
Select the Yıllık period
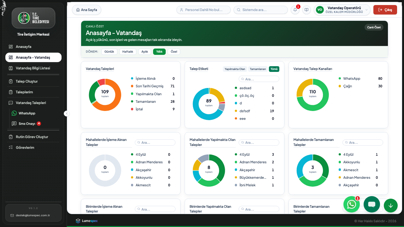tap(159, 52)
